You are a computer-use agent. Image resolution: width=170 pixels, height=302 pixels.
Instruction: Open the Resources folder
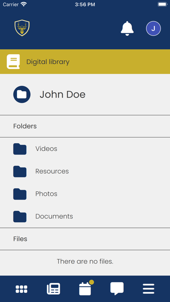point(85,171)
